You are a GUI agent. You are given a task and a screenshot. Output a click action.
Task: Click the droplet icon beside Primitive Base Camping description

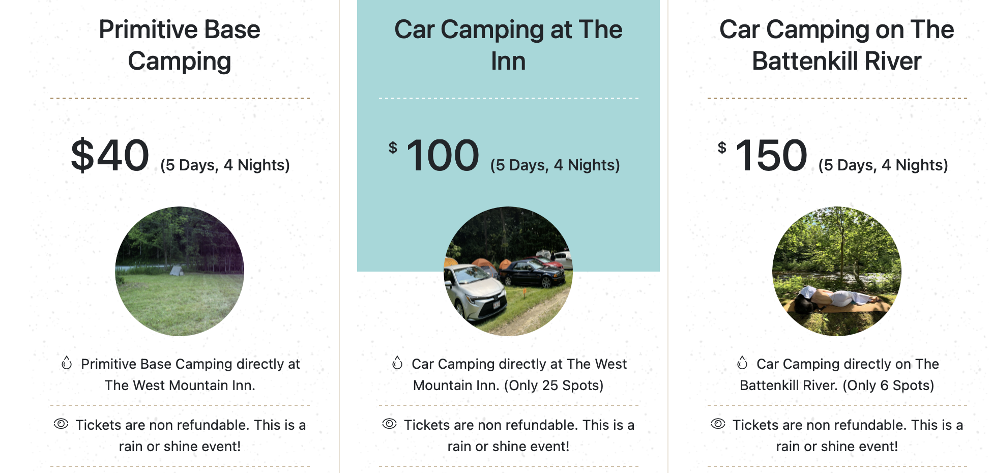[67, 363]
